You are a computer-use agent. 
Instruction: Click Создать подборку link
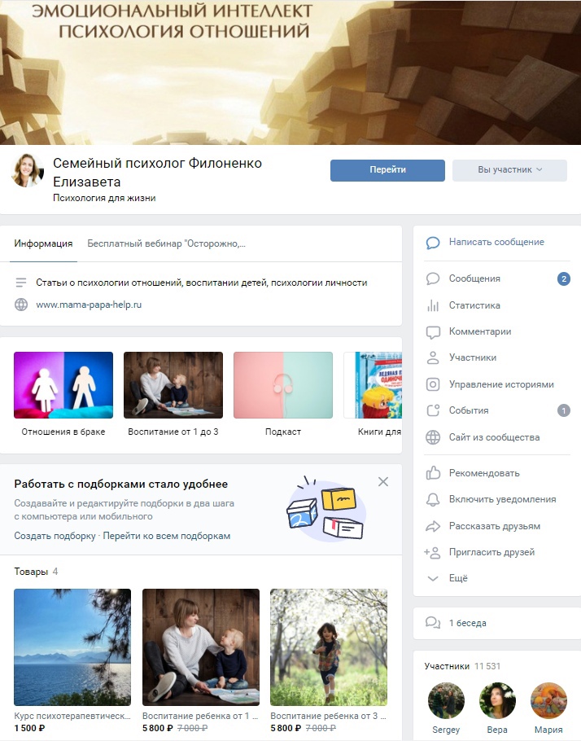pyautogui.click(x=55, y=536)
